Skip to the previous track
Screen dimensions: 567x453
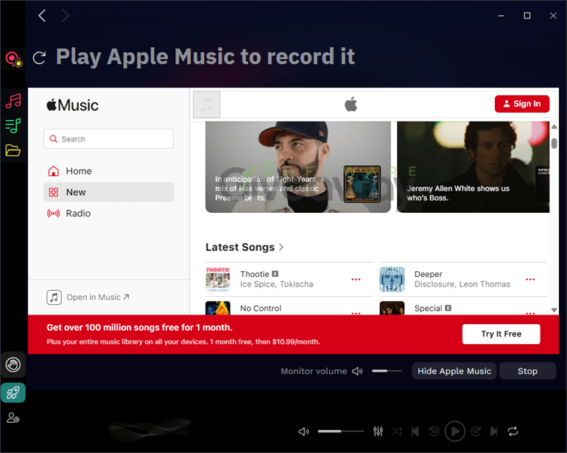pyautogui.click(x=415, y=432)
